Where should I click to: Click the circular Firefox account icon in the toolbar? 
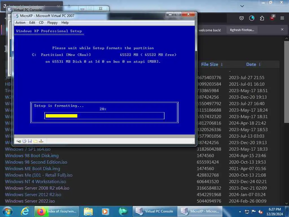251,18
